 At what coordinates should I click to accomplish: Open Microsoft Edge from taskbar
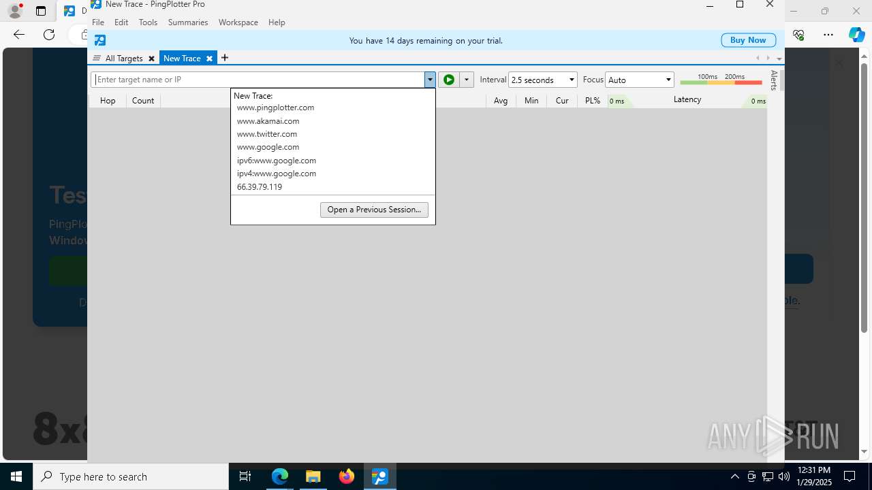280,476
